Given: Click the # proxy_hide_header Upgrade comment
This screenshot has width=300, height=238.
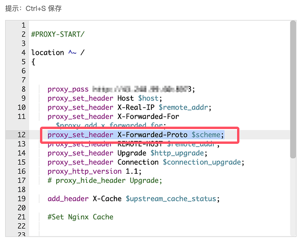Looking at the screenshot, I should point(105,180).
